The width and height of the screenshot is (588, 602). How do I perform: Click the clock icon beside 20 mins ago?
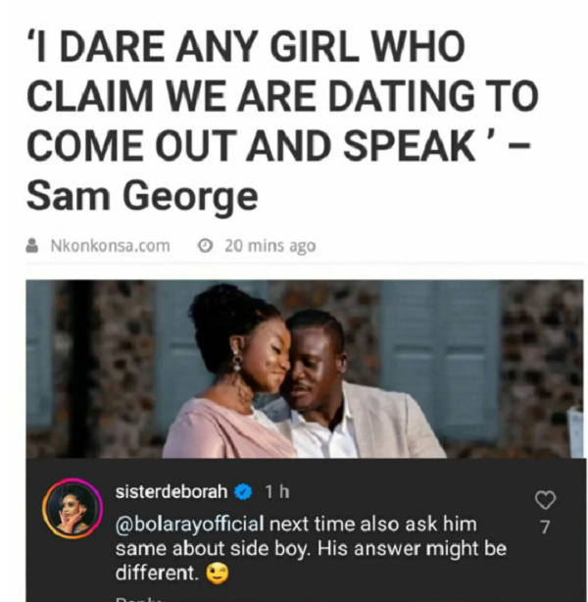tap(206, 246)
